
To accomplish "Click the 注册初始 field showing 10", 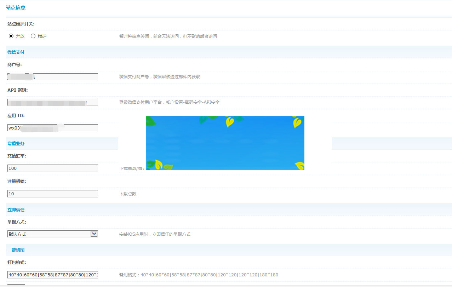I will [x=52, y=194].
